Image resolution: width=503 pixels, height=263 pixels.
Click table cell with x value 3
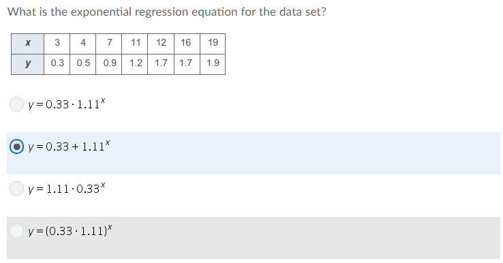coord(57,44)
